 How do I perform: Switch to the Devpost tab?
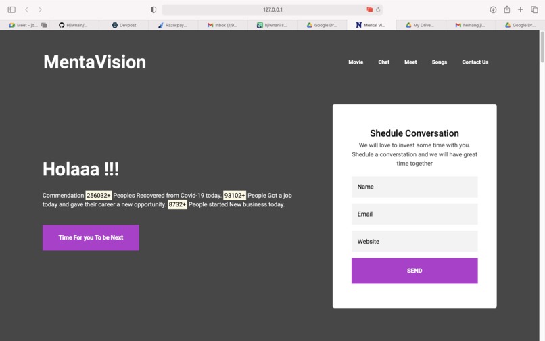click(x=124, y=25)
